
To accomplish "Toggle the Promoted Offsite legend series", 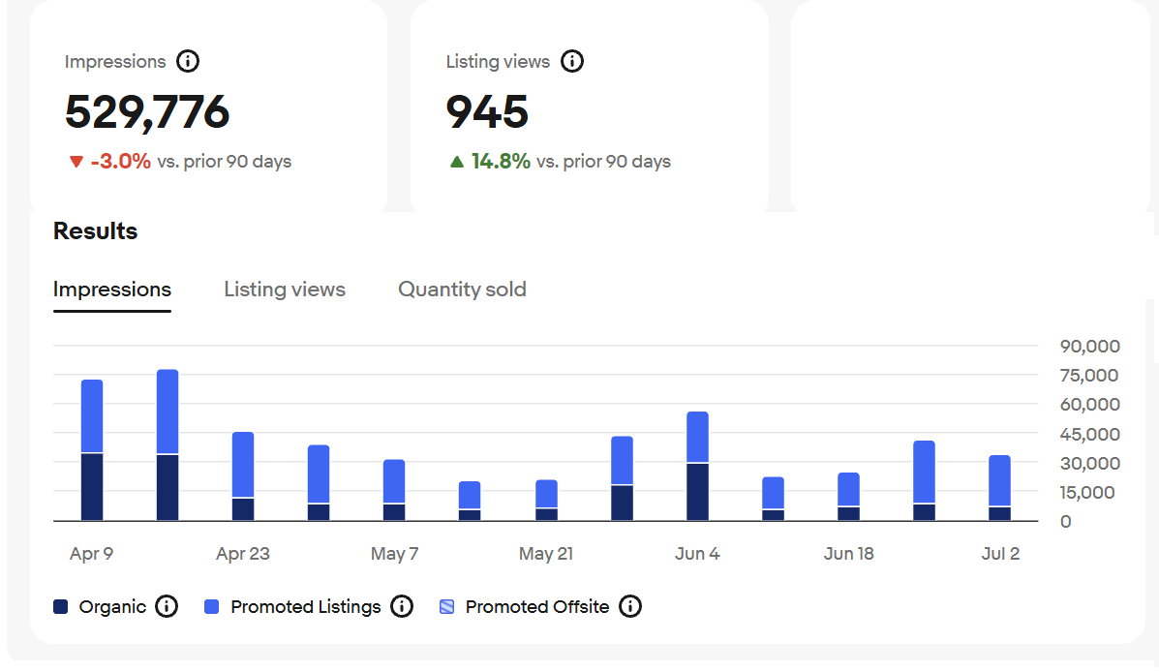I will (537, 607).
